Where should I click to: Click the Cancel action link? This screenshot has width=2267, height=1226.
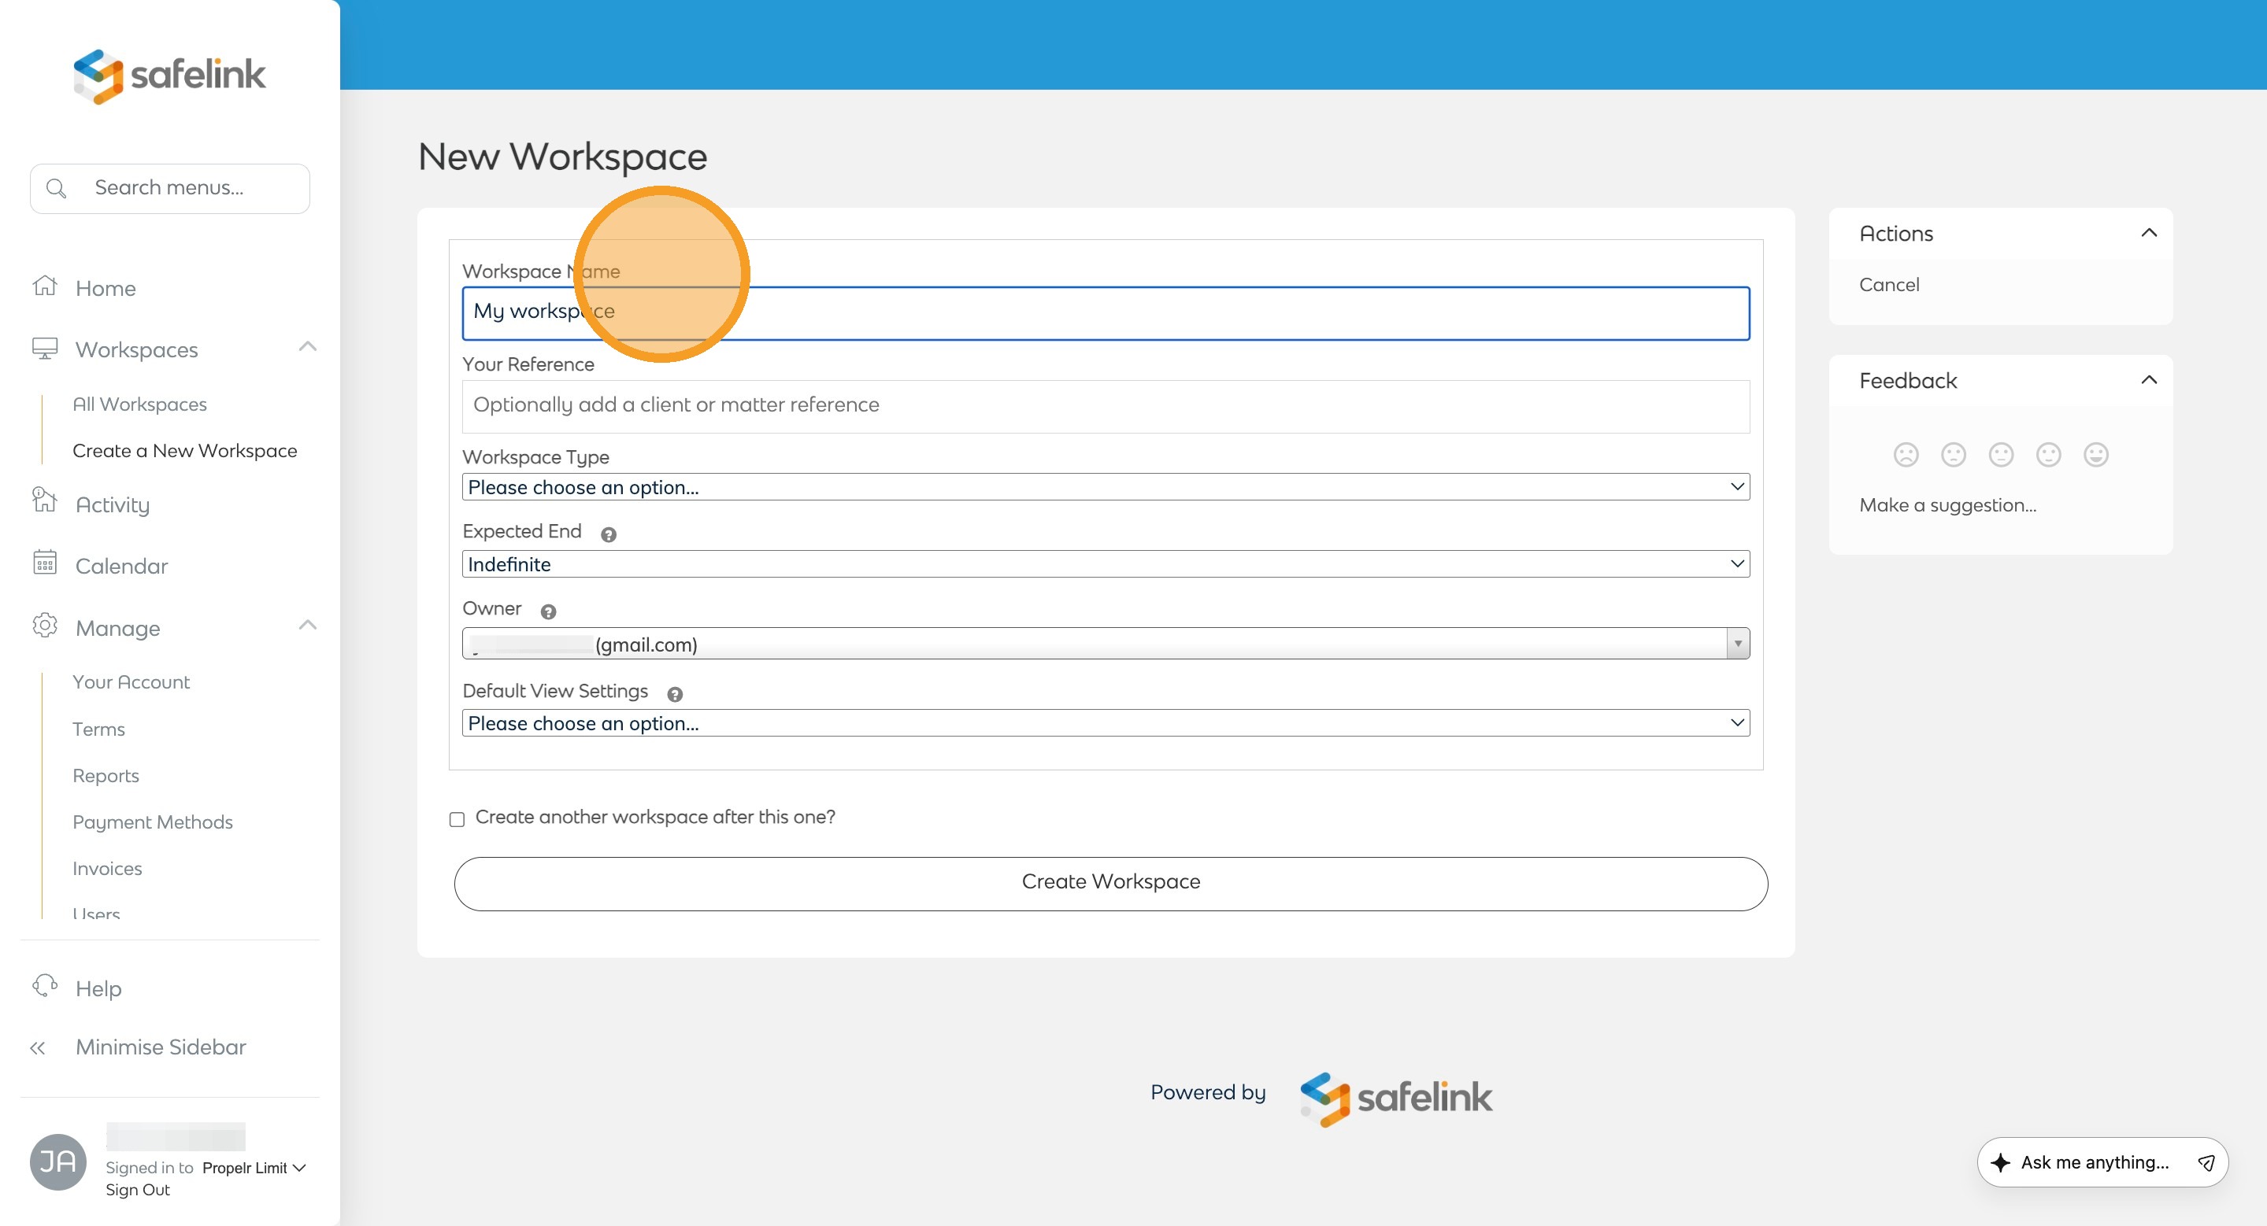1888,285
